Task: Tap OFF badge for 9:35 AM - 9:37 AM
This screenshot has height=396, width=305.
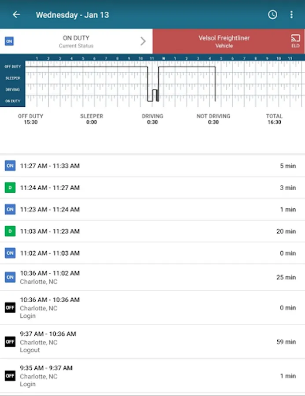Action: pyautogui.click(x=10, y=376)
